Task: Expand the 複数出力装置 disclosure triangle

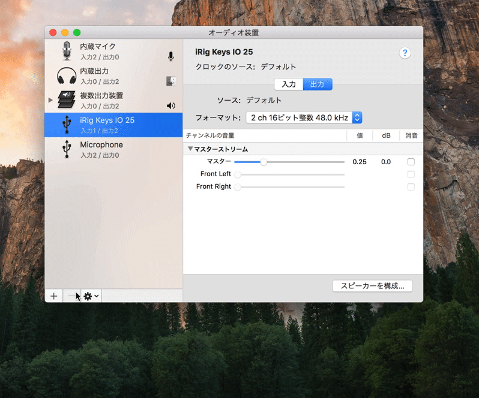Action: [50, 99]
